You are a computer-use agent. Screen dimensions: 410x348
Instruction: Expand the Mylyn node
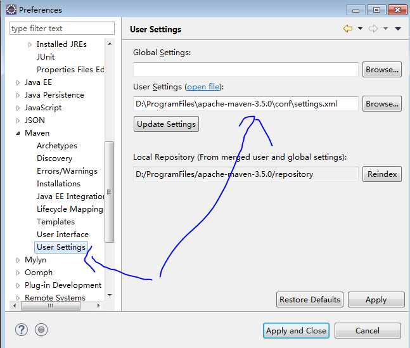tap(18, 260)
